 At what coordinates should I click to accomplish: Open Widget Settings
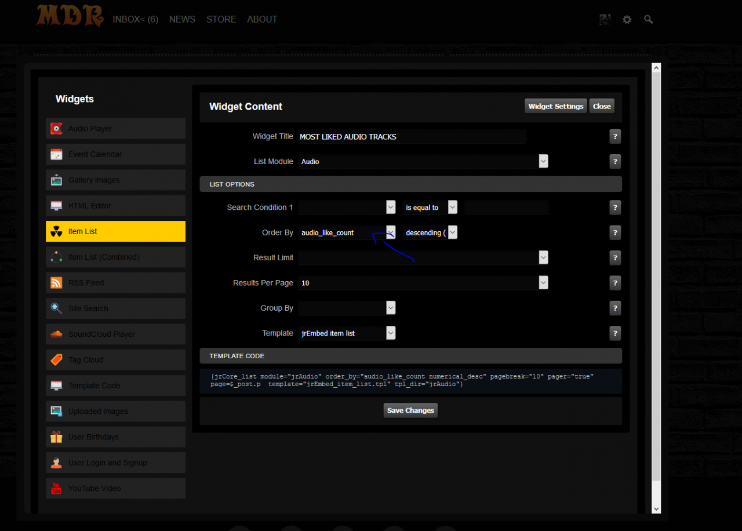pyautogui.click(x=555, y=106)
